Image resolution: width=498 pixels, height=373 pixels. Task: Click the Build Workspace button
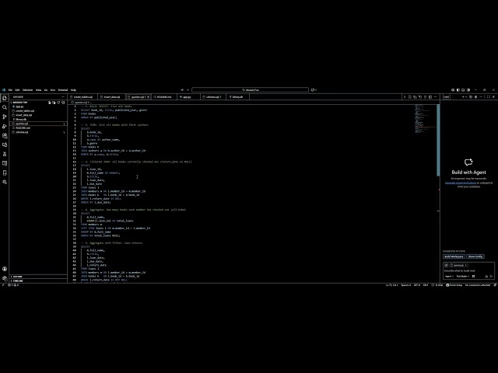click(x=454, y=256)
